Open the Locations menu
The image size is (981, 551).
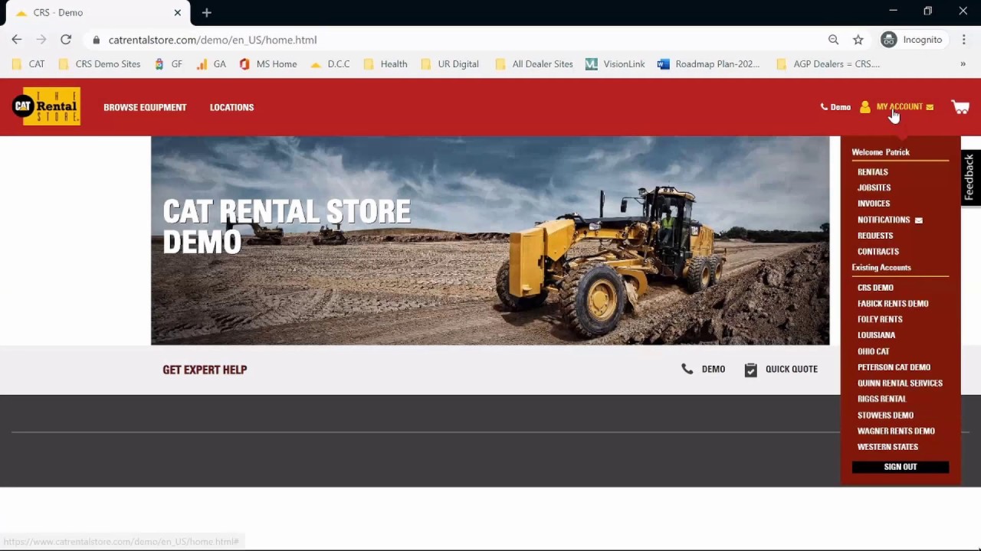(231, 107)
